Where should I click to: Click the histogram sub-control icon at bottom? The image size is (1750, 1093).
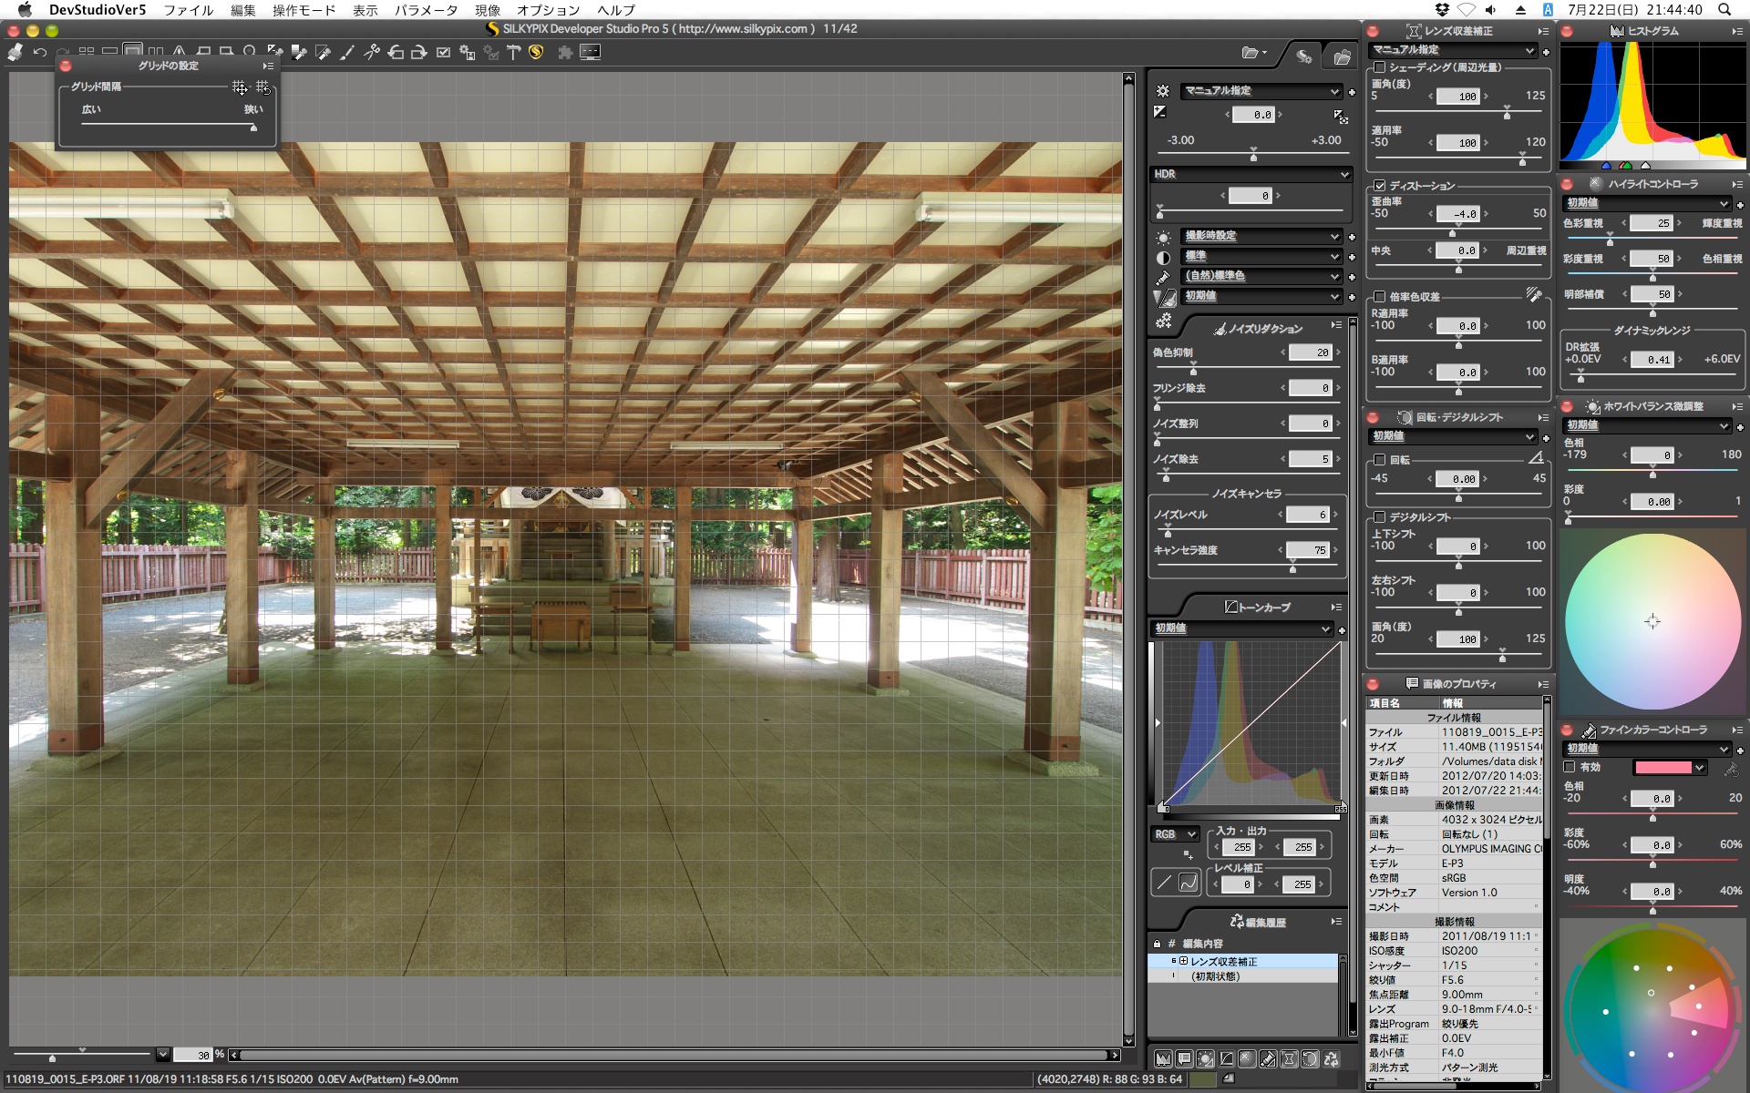(1163, 1058)
